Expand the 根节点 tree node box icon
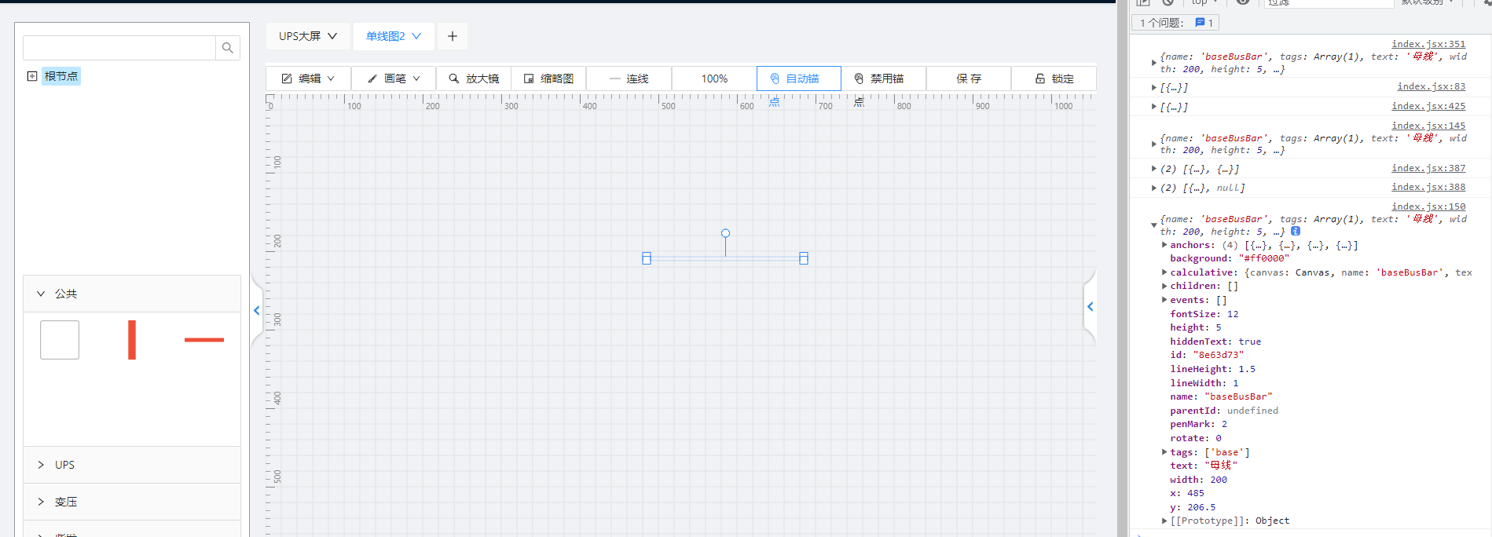The width and height of the screenshot is (1492, 537). (x=32, y=76)
